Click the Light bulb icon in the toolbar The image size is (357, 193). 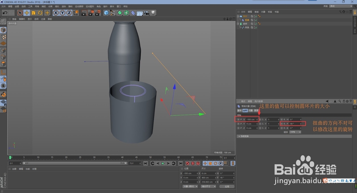pyautogui.click(x=153, y=13)
